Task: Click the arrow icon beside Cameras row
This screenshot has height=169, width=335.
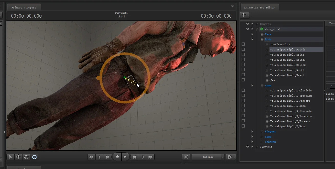Action: 252,24
